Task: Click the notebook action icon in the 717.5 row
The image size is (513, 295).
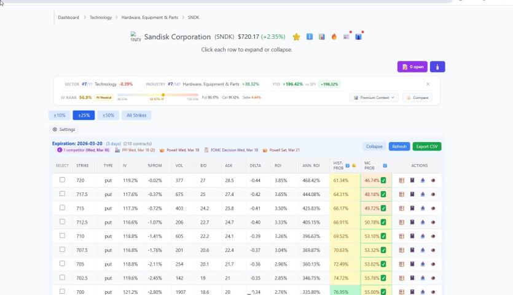Action: click(x=402, y=194)
